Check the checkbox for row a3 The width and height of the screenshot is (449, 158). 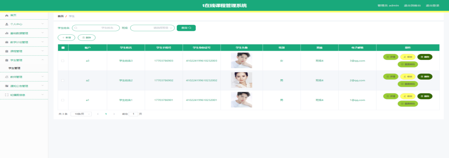click(63, 61)
